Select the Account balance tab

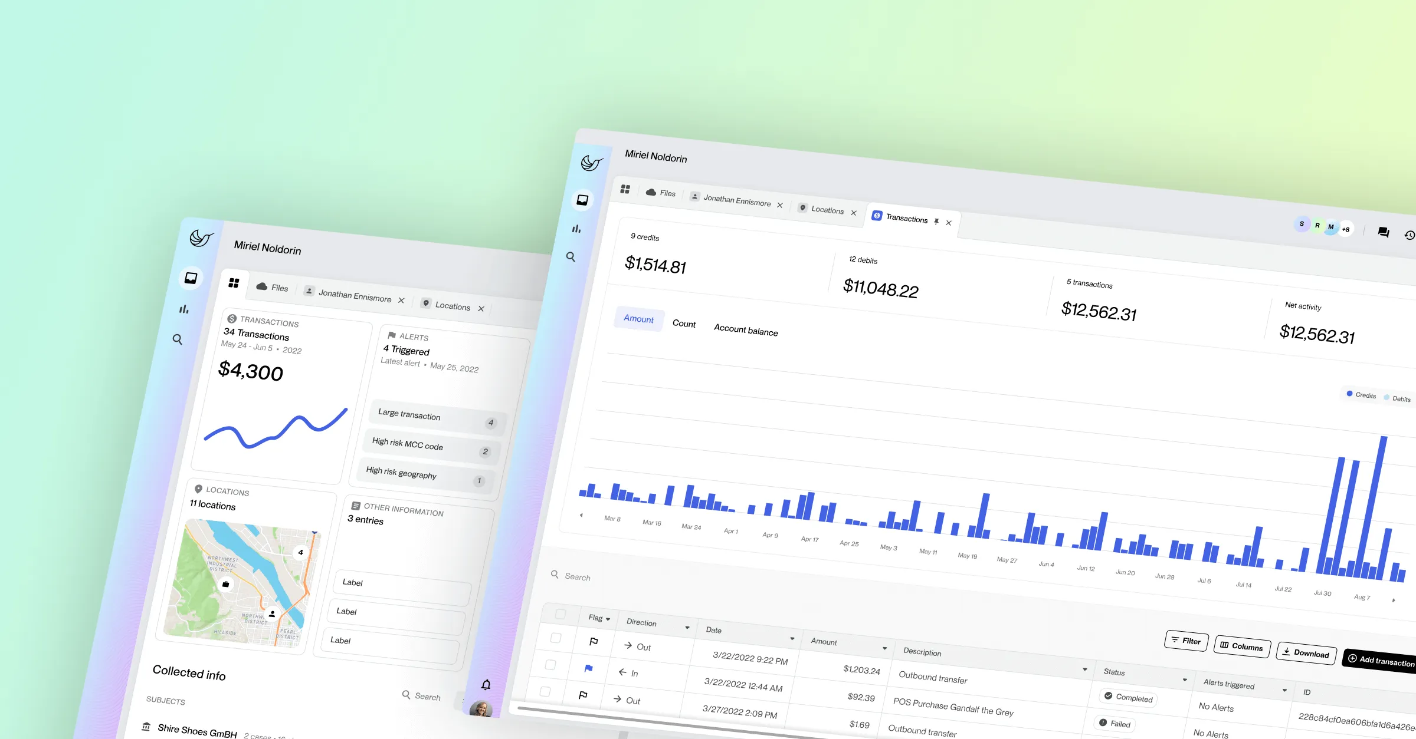746,330
